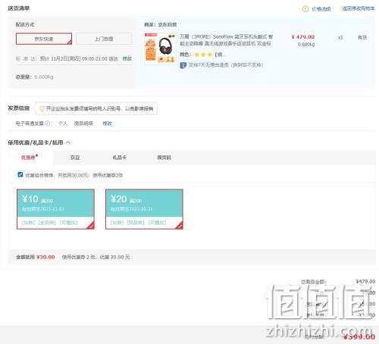Switch to the 京豆 tab
The height and width of the screenshot is (344, 379).
click(x=75, y=158)
